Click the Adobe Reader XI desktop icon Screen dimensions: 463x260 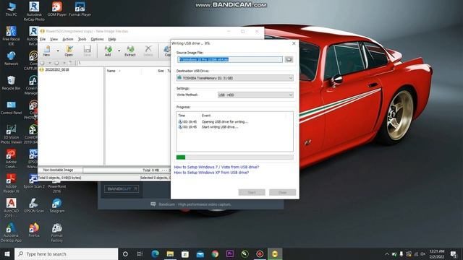(x=11, y=183)
